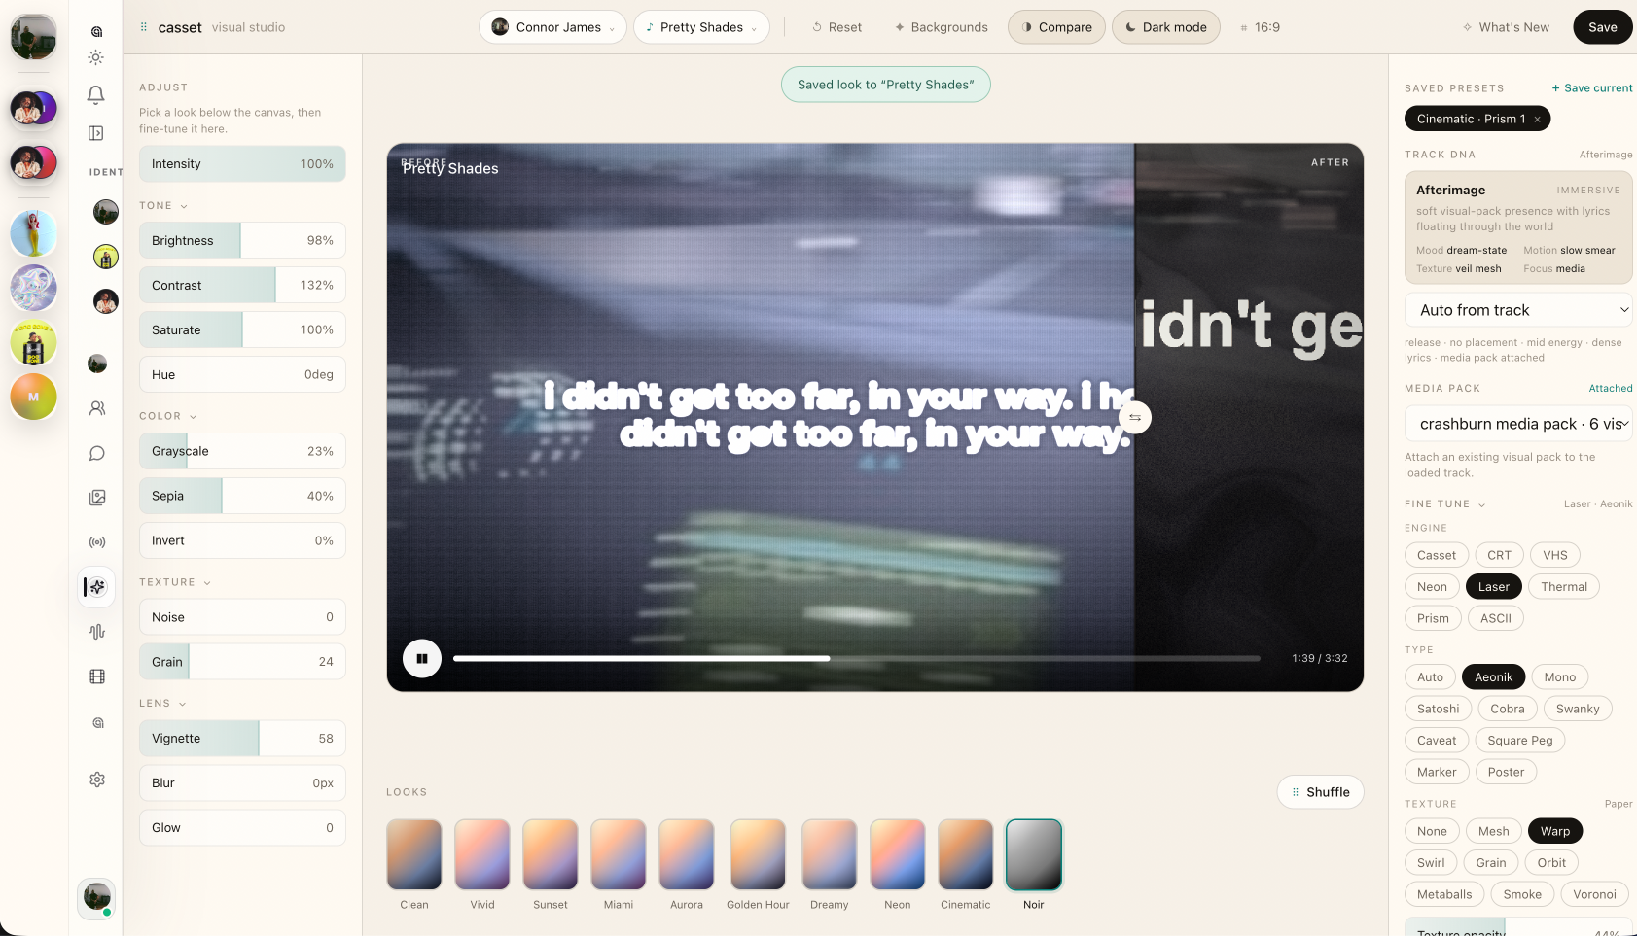1637x936 pixels.
Task: Adjust the Vignette slider
Action: 242,739
